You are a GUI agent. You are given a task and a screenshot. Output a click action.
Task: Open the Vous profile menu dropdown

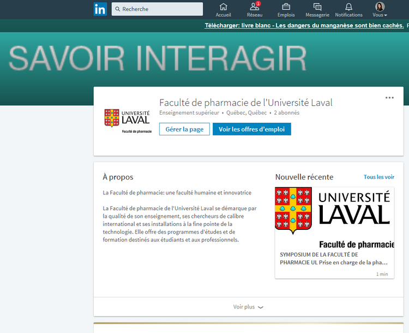pos(380,10)
